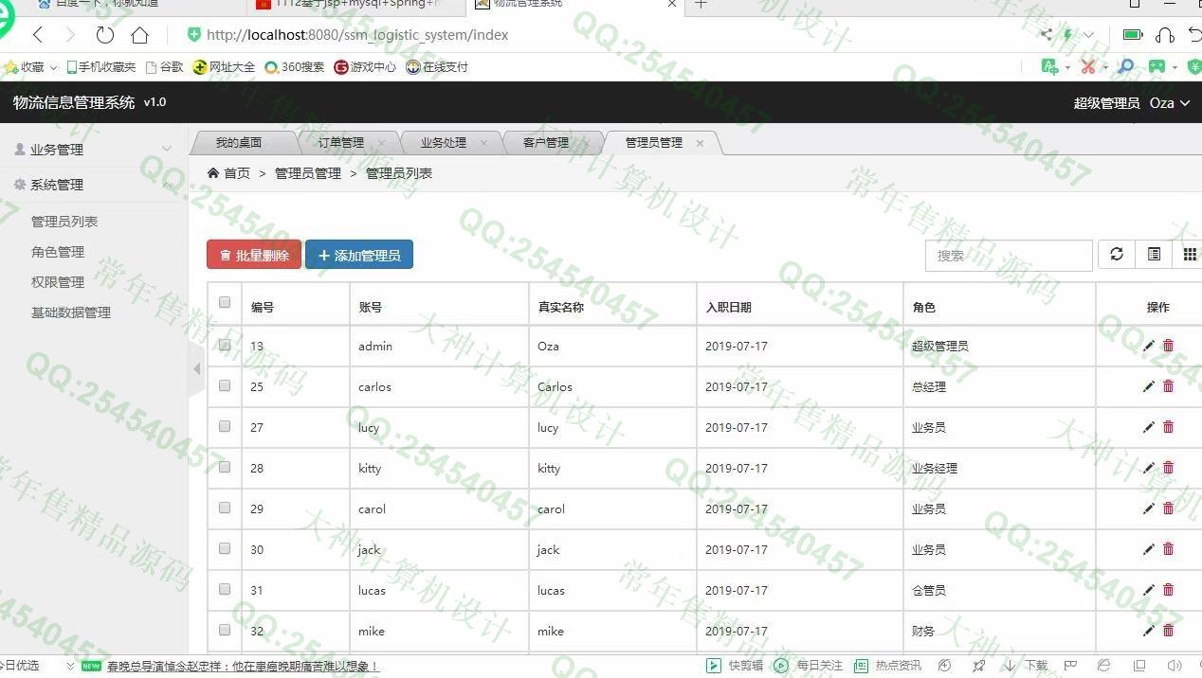Screen dimensions: 1202x678
Task: Delete the kitty row with trash icon
Action: [1168, 468]
